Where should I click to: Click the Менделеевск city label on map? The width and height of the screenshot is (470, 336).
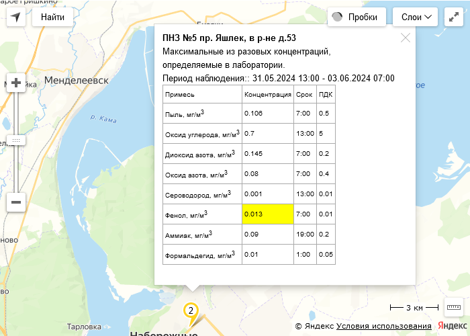click(x=77, y=81)
